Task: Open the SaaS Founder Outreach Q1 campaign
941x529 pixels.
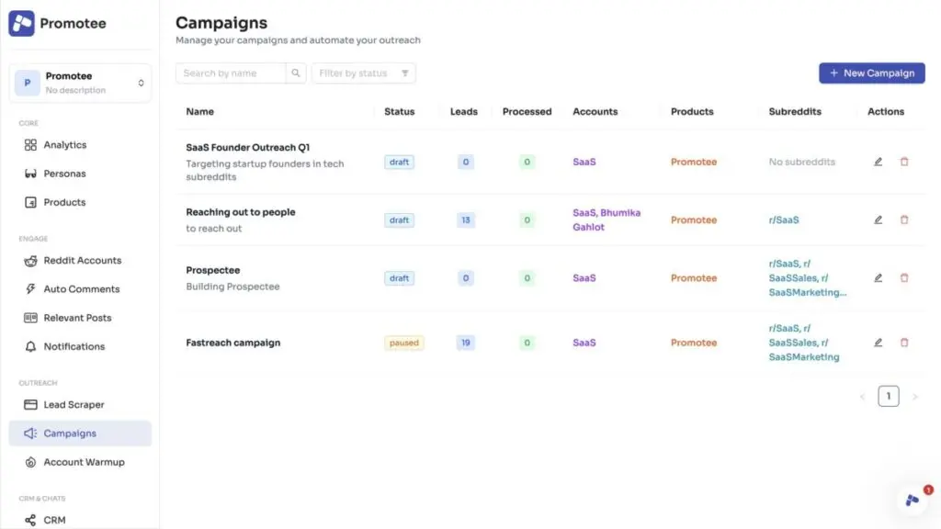Action: click(250, 145)
